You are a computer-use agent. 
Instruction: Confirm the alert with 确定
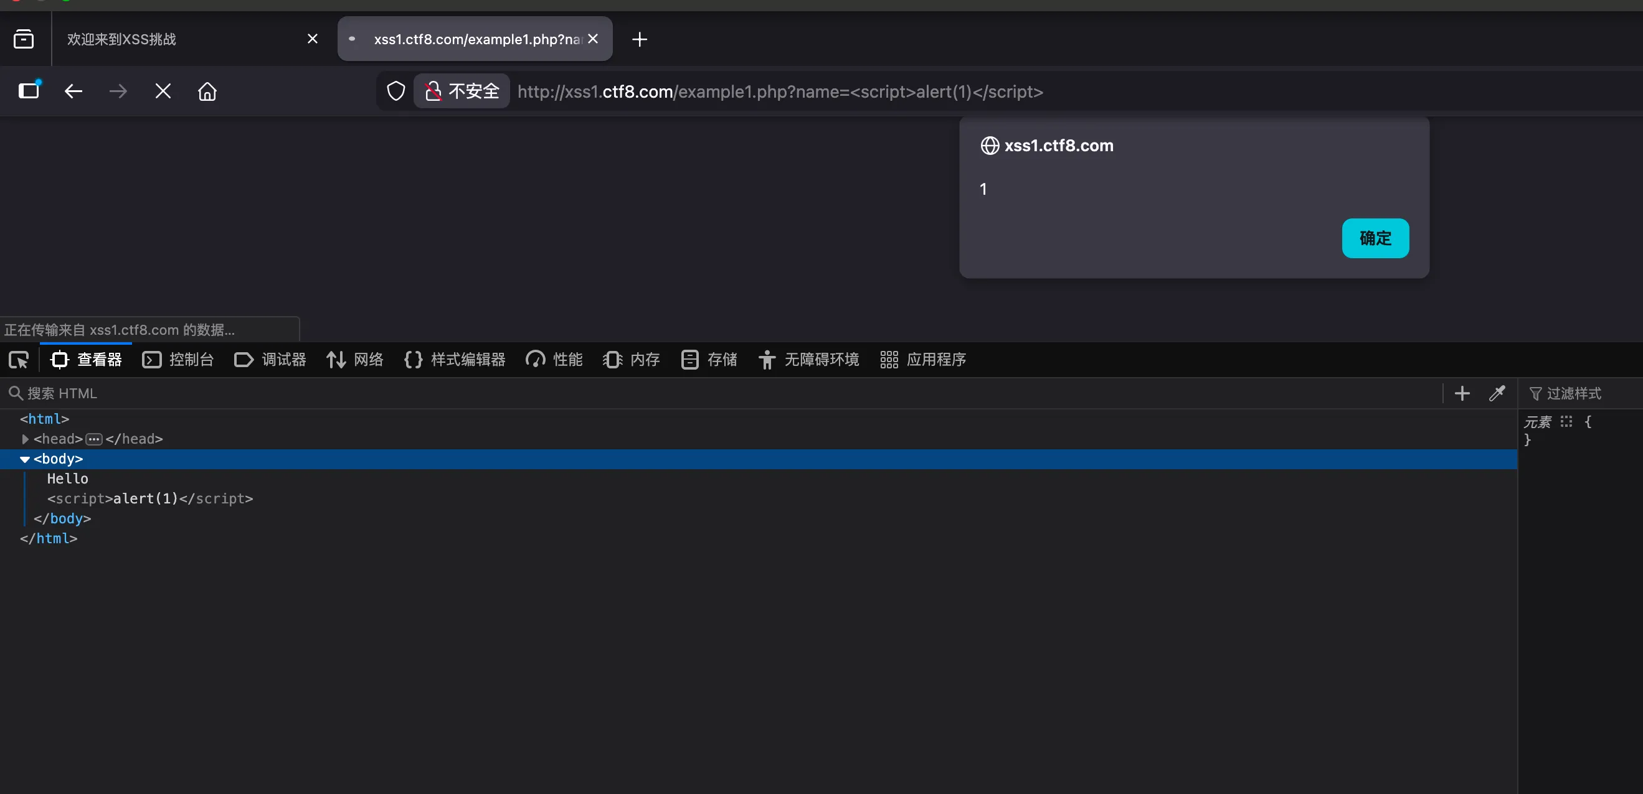1375,238
